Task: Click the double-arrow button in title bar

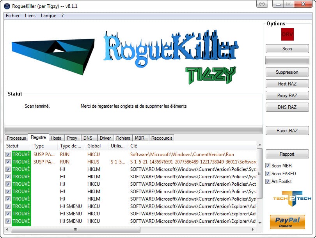Action: tap(262, 4)
